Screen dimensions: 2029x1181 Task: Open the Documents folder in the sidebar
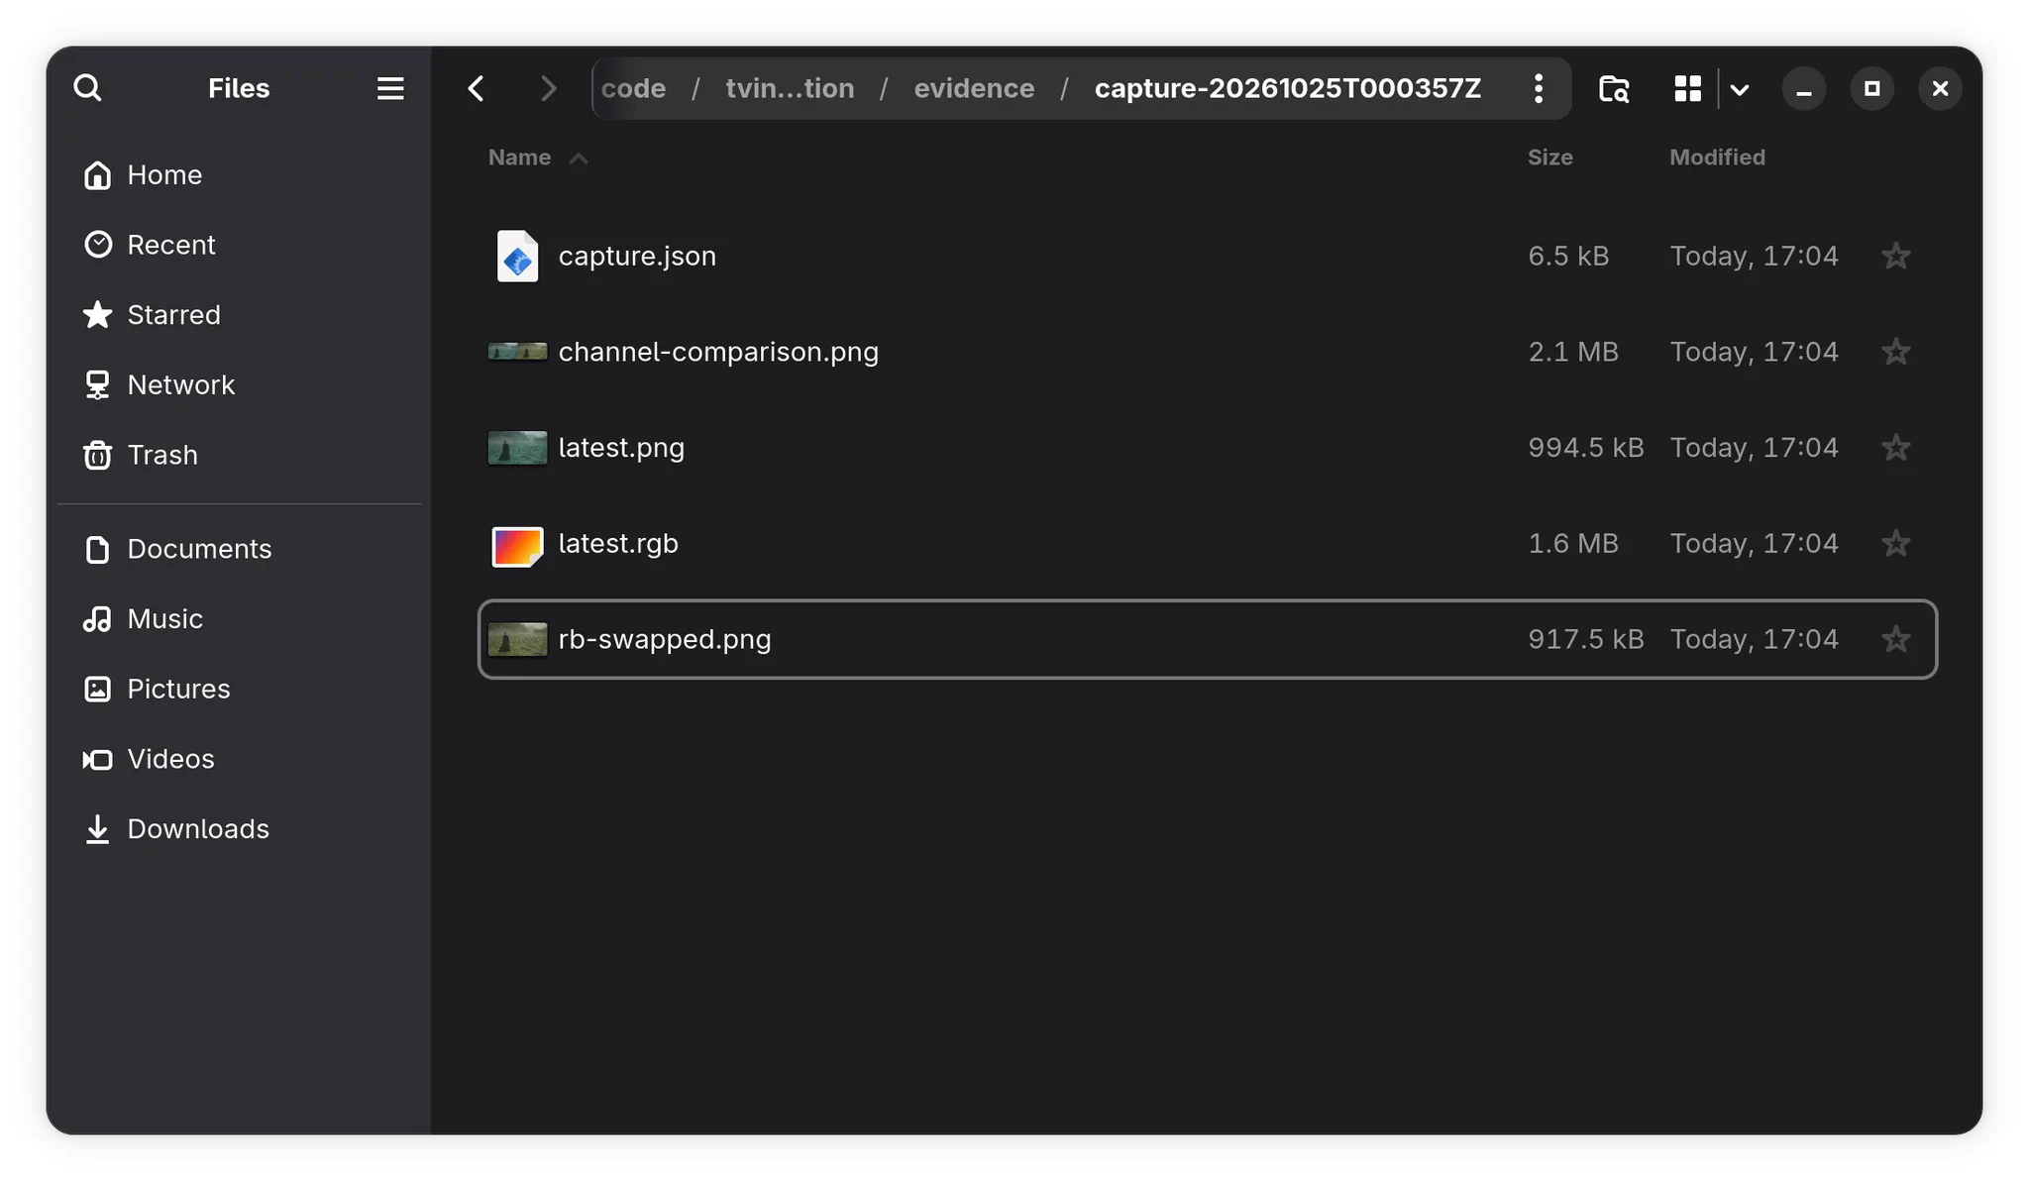coord(240,549)
